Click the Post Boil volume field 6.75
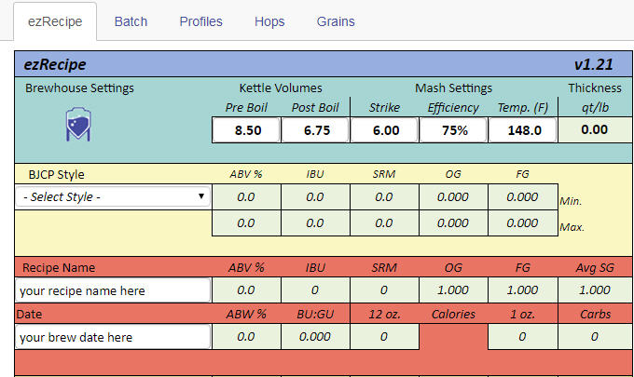Viewport: 634px width, 377px height. pos(315,130)
